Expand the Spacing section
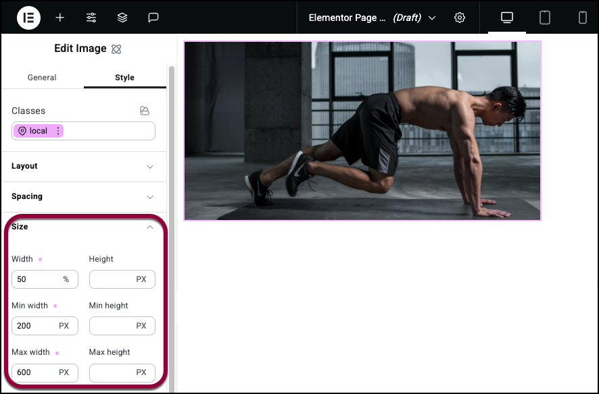 click(83, 196)
